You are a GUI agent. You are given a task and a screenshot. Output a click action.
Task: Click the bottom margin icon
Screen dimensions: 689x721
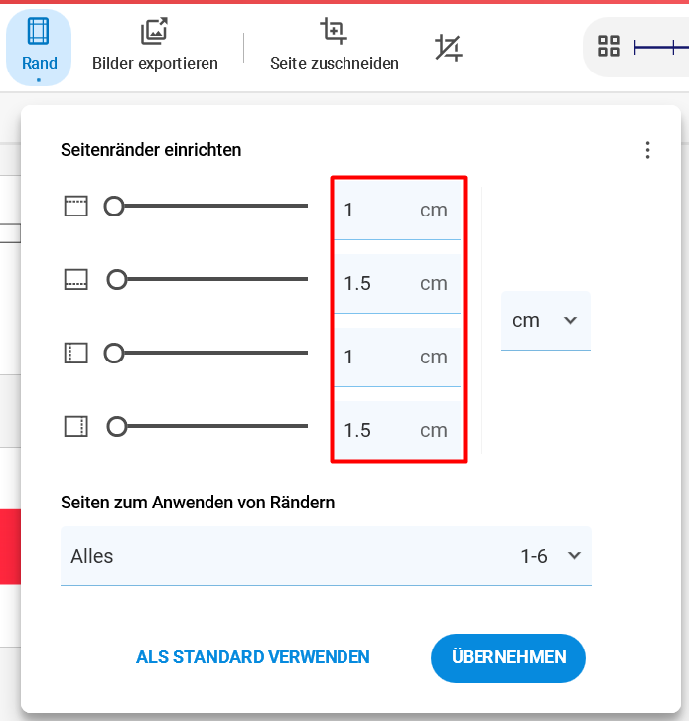tap(76, 279)
